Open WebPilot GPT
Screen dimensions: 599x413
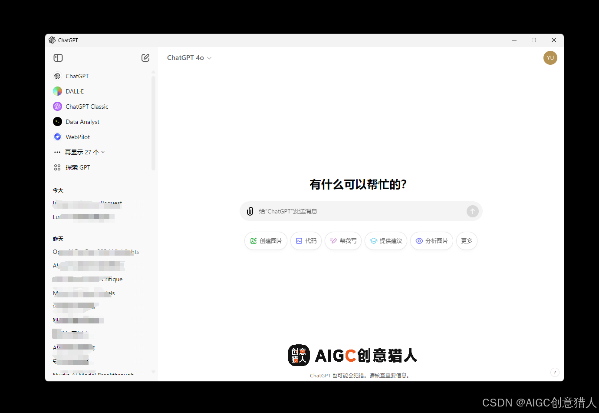coord(78,137)
